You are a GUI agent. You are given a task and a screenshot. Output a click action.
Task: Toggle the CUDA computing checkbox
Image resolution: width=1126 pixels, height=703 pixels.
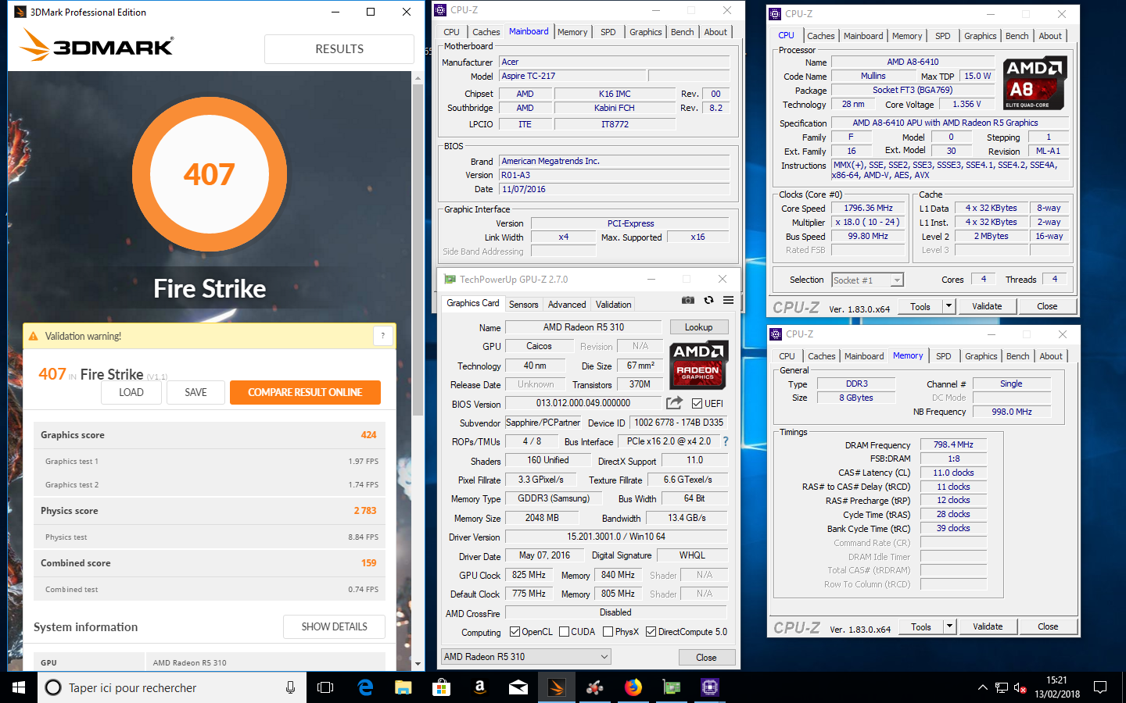(564, 632)
